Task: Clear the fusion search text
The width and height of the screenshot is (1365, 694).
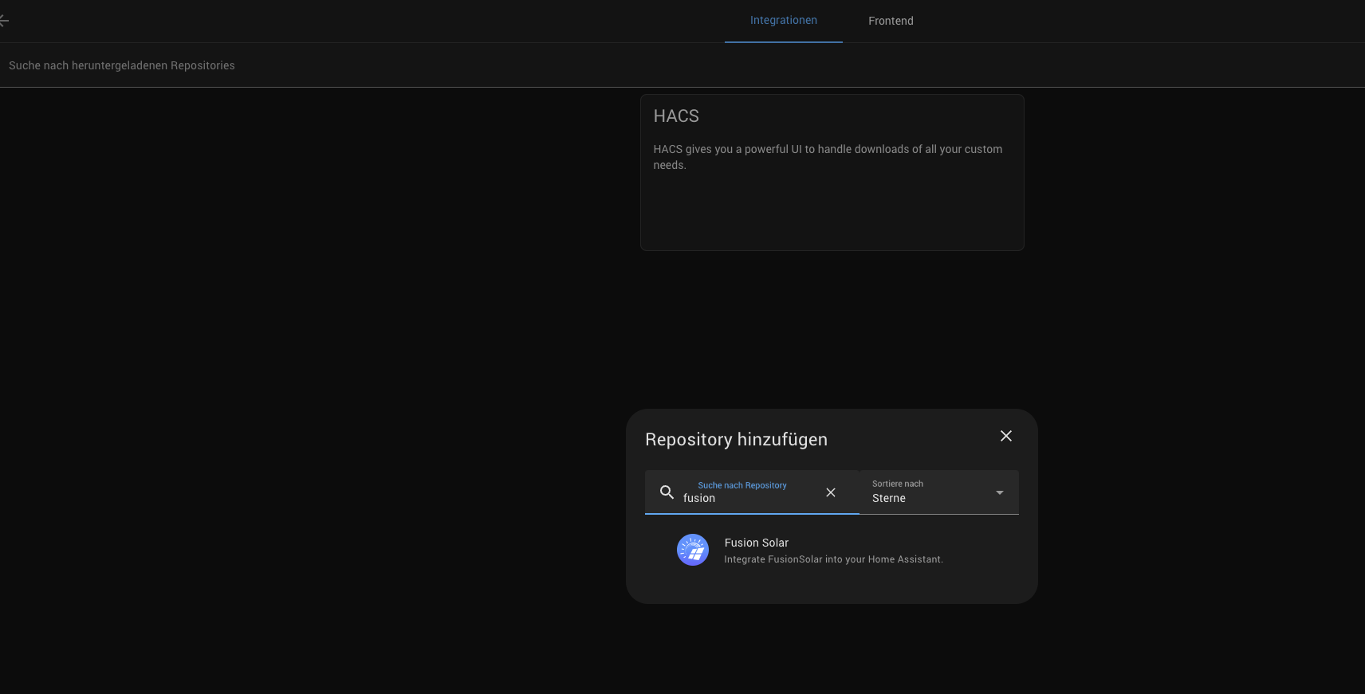Action: pyautogui.click(x=830, y=492)
